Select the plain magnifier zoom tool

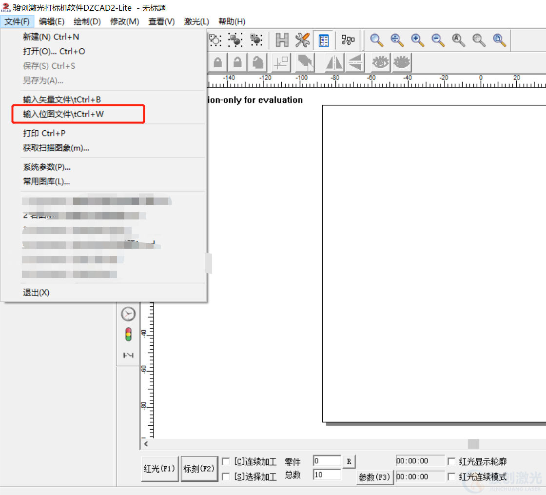[x=376, y=40]
